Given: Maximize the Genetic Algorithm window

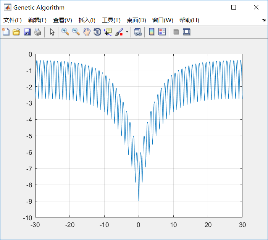Looking at the screenshot, I should pos(234,7).
